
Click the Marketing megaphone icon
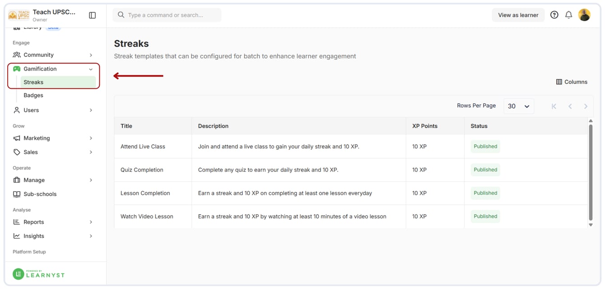(17, 138)
